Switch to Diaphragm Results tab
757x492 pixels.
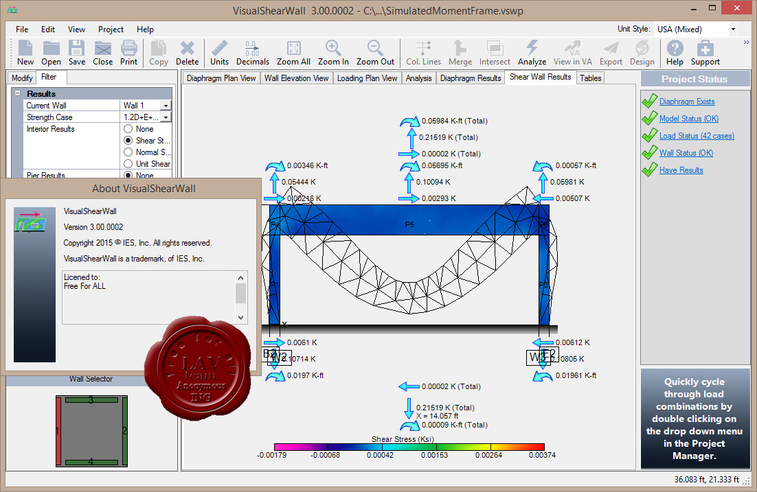pos(471,78)
